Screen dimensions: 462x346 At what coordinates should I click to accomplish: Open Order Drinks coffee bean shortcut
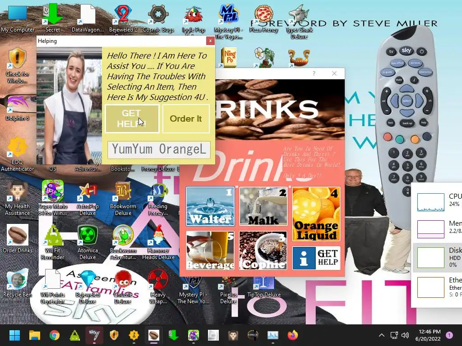pos(17,239)
